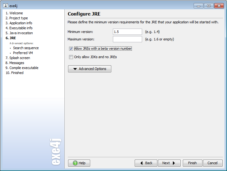Click the '(e.g. 1.6 or empty)' hint
227x171 pixels.
pos(160,39)
